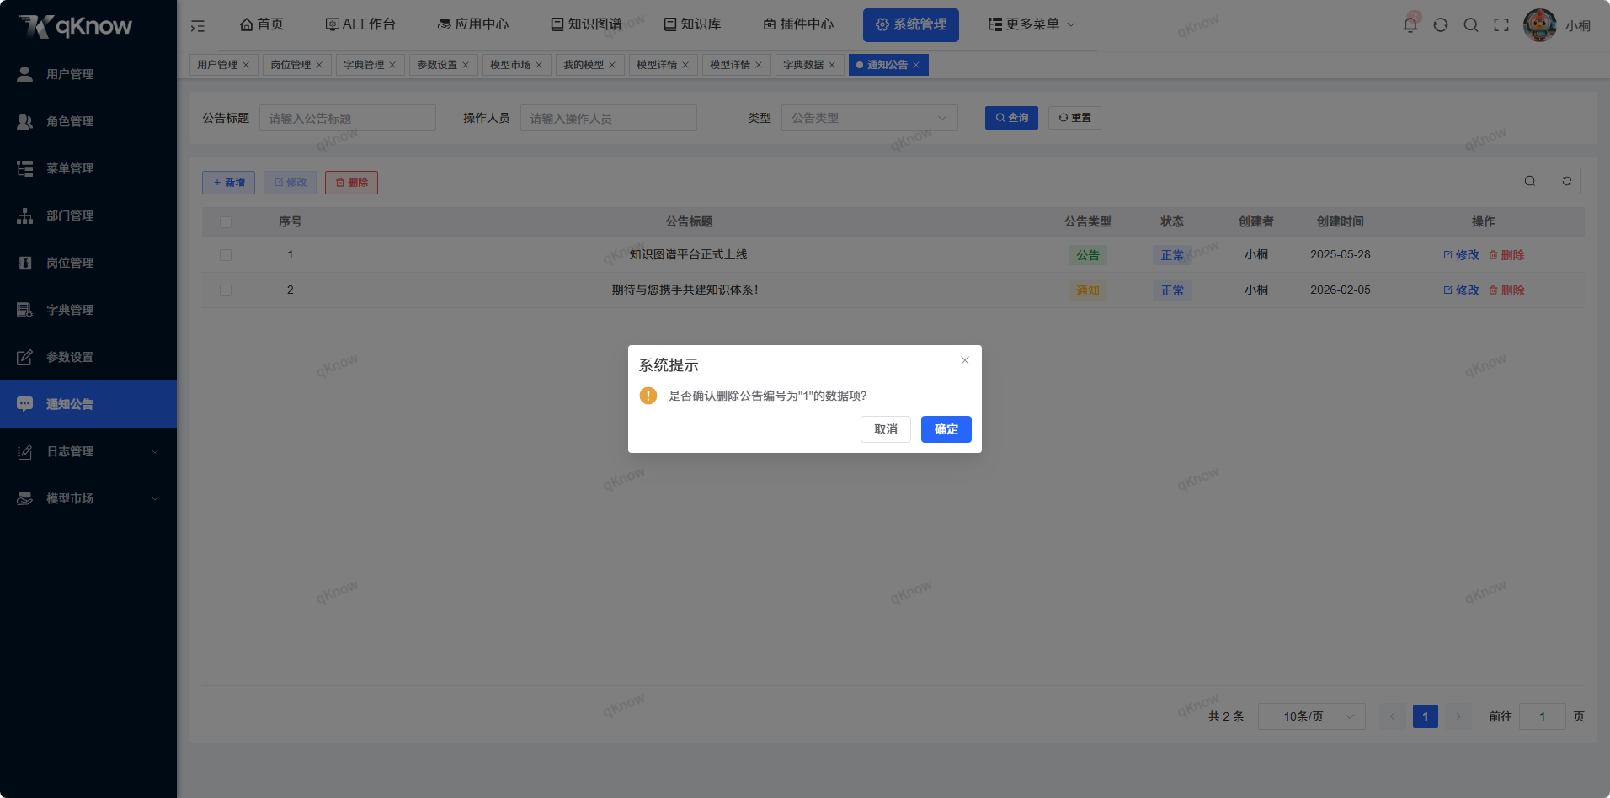The width and height of the screenshot is (1610, 798).
Task: Check the row for 知识图谱平台正式上线
Action: point(226,255)
